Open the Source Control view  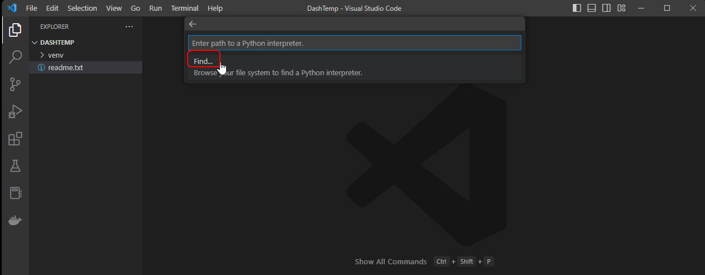click(x=15, y=84)
